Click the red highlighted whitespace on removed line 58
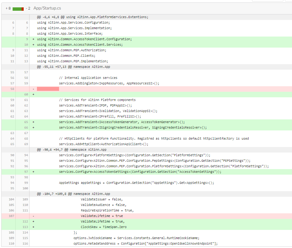This screenshot has width=292, height=248. pyautogui.click(x=48, y=89)
